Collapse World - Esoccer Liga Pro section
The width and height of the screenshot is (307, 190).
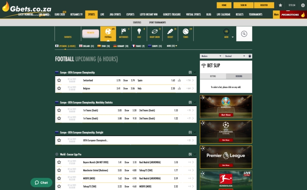(194, 154)
